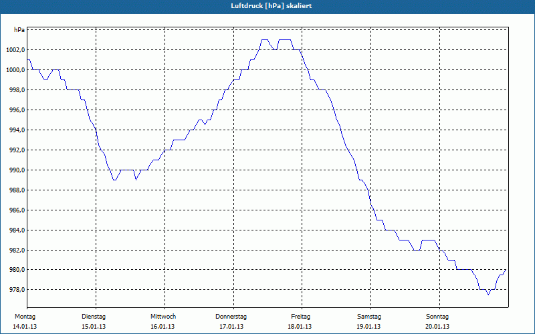Image resolution: width=535 pixels, height=334 pixels.
Task: Click the date 16.01.13
Action: coord(163,327)
